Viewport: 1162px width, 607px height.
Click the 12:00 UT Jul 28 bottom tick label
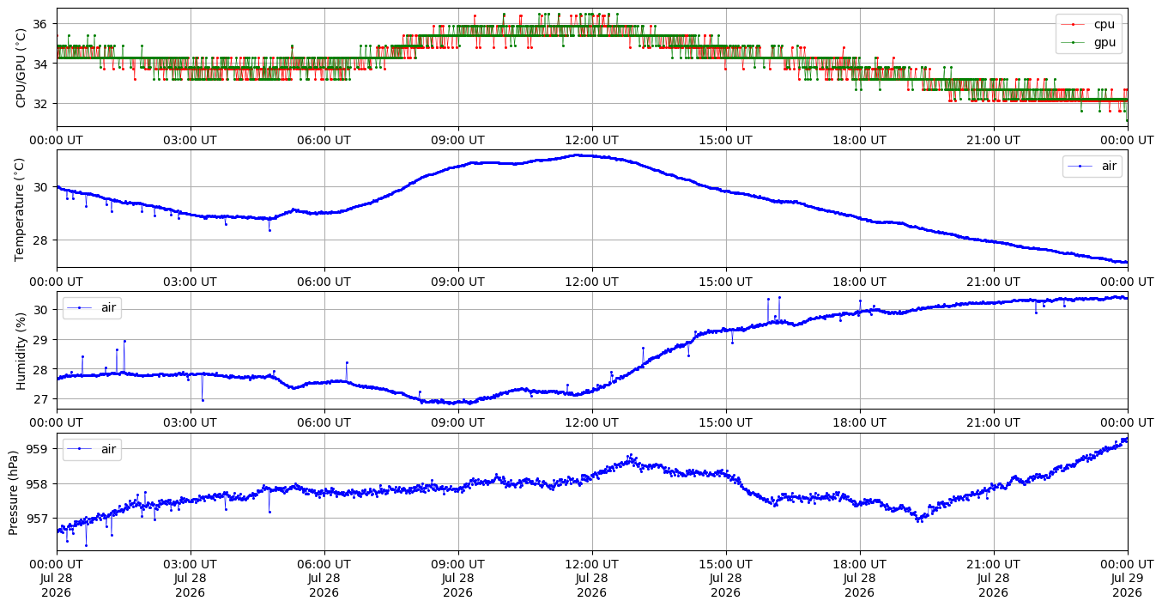(x=591, y=580)
